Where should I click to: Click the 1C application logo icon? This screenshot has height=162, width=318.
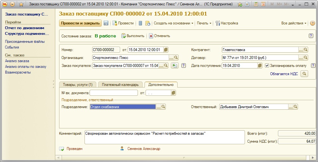(x=5, y=4)
